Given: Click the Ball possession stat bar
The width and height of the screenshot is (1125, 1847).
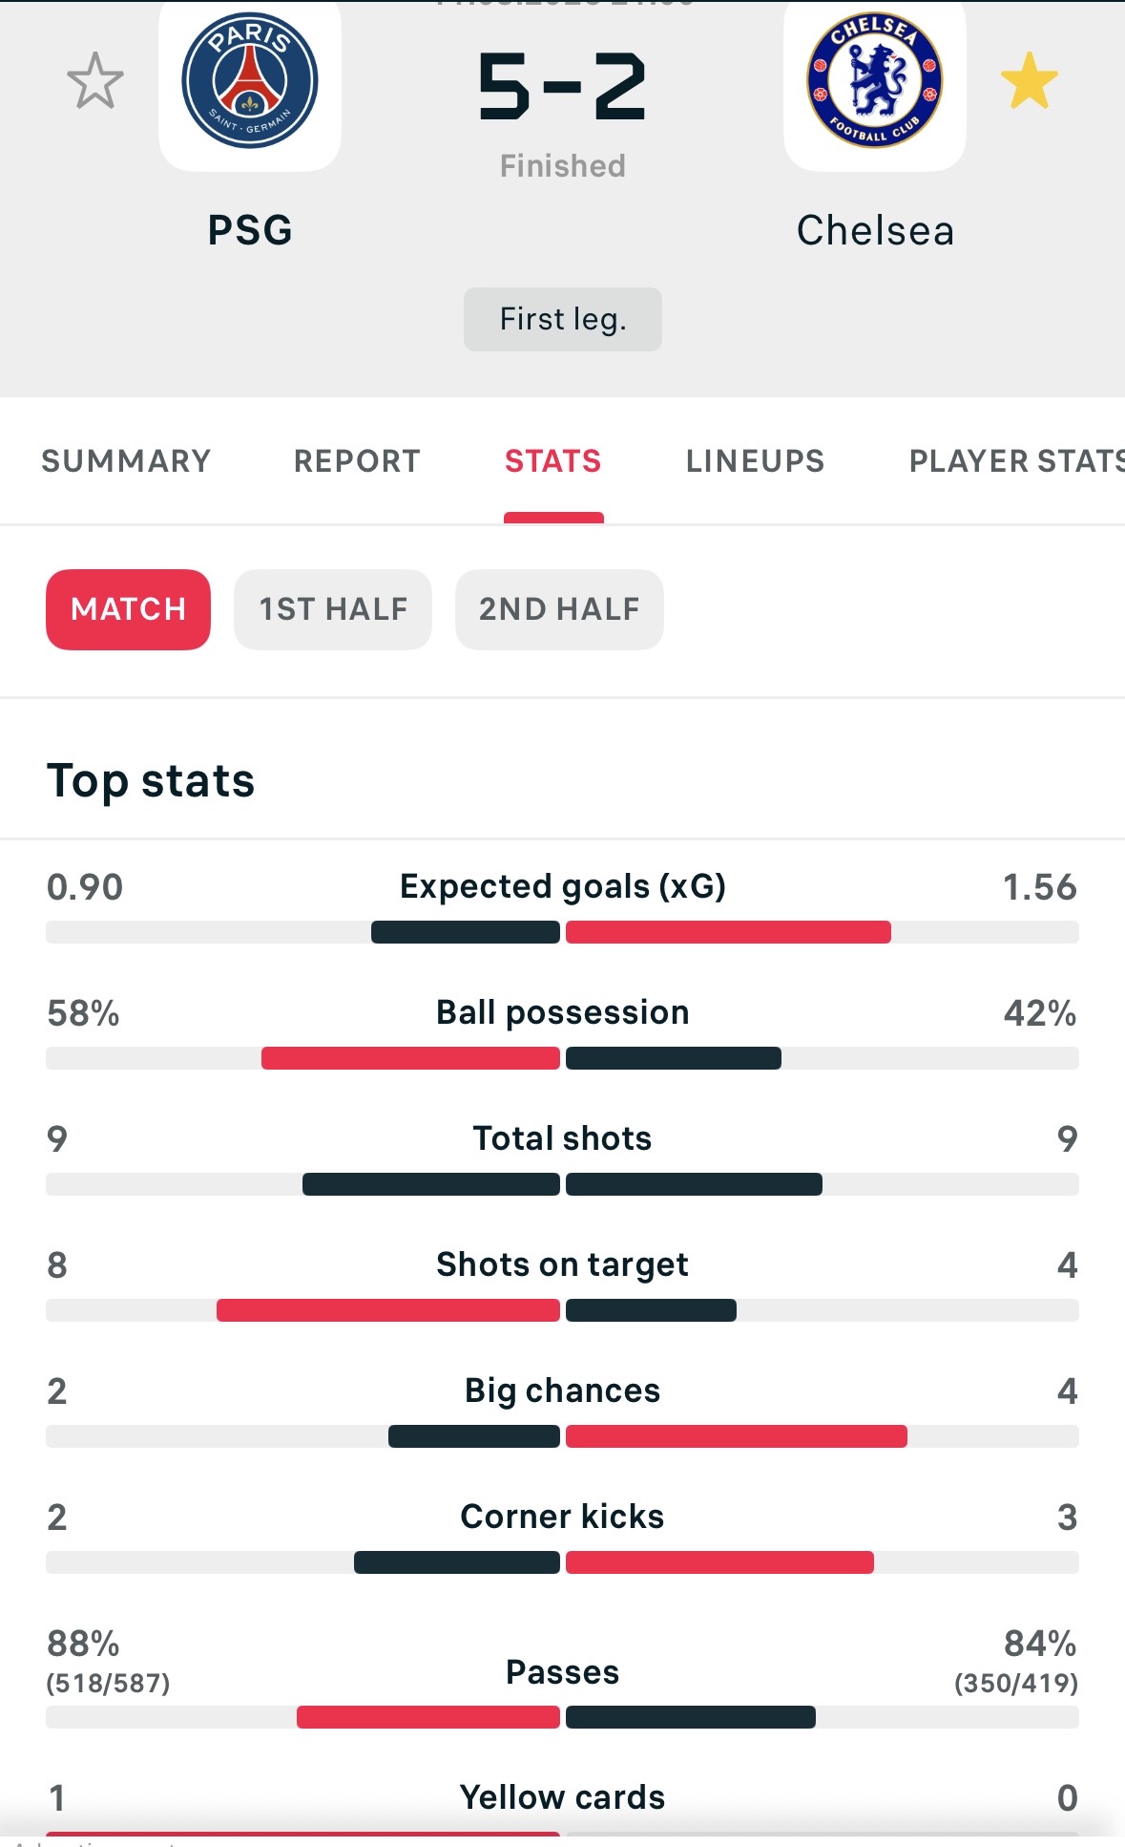Looking at the screenshot, I should tap(563, 1058).
